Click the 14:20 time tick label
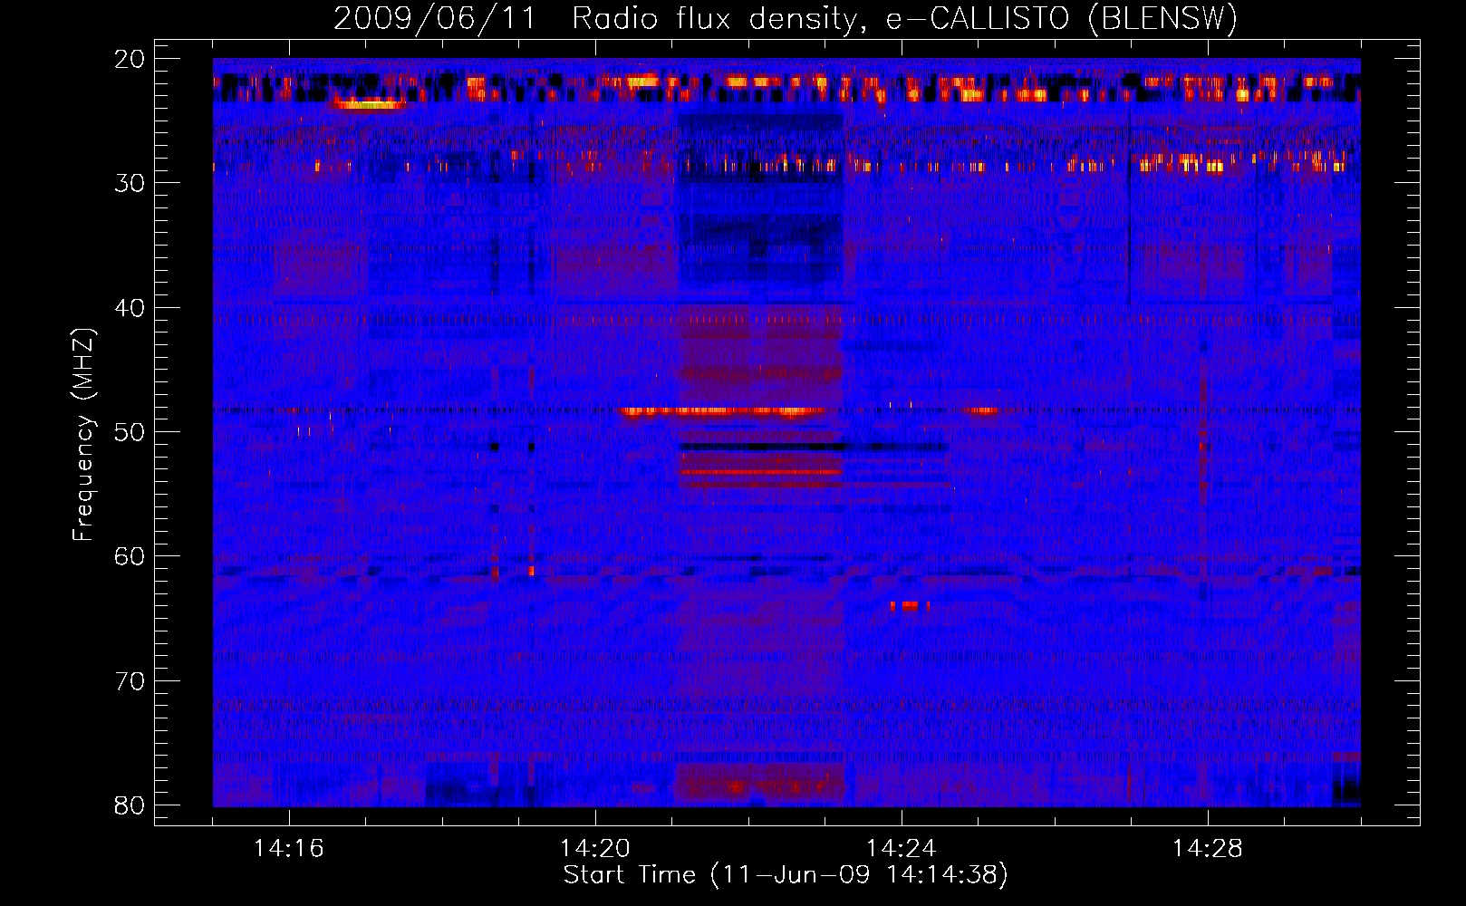This screenshot has width=1466, height=906. [595, 849]
